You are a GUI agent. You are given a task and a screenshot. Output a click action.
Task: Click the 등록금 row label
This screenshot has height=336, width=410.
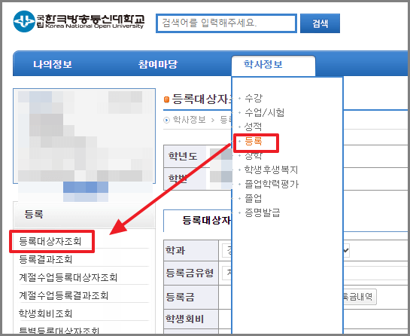pyautogui.click(x=180, y=297)
